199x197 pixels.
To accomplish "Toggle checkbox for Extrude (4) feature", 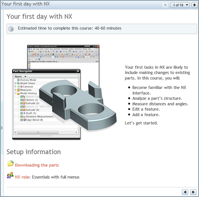I will pyautogui.click(x=21, y=110).
